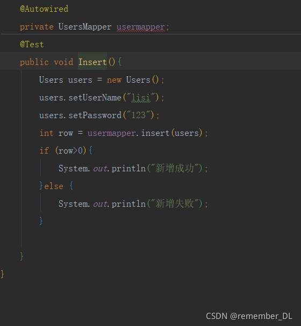Click the underlined usermapper field declaration
This screenshot has width=301, height=326.
[141, 27]
